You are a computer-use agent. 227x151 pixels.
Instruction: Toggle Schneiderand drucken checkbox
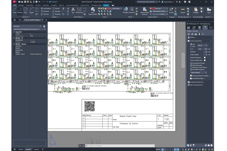(x=191, y=63)
